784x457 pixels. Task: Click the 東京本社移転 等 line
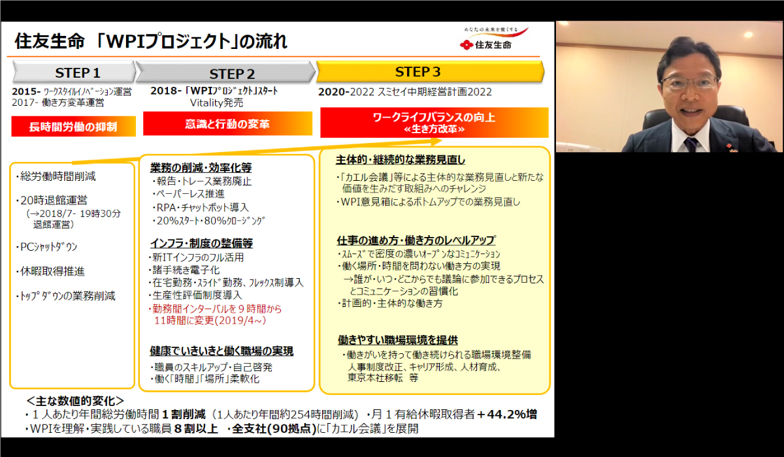[383, 378]
